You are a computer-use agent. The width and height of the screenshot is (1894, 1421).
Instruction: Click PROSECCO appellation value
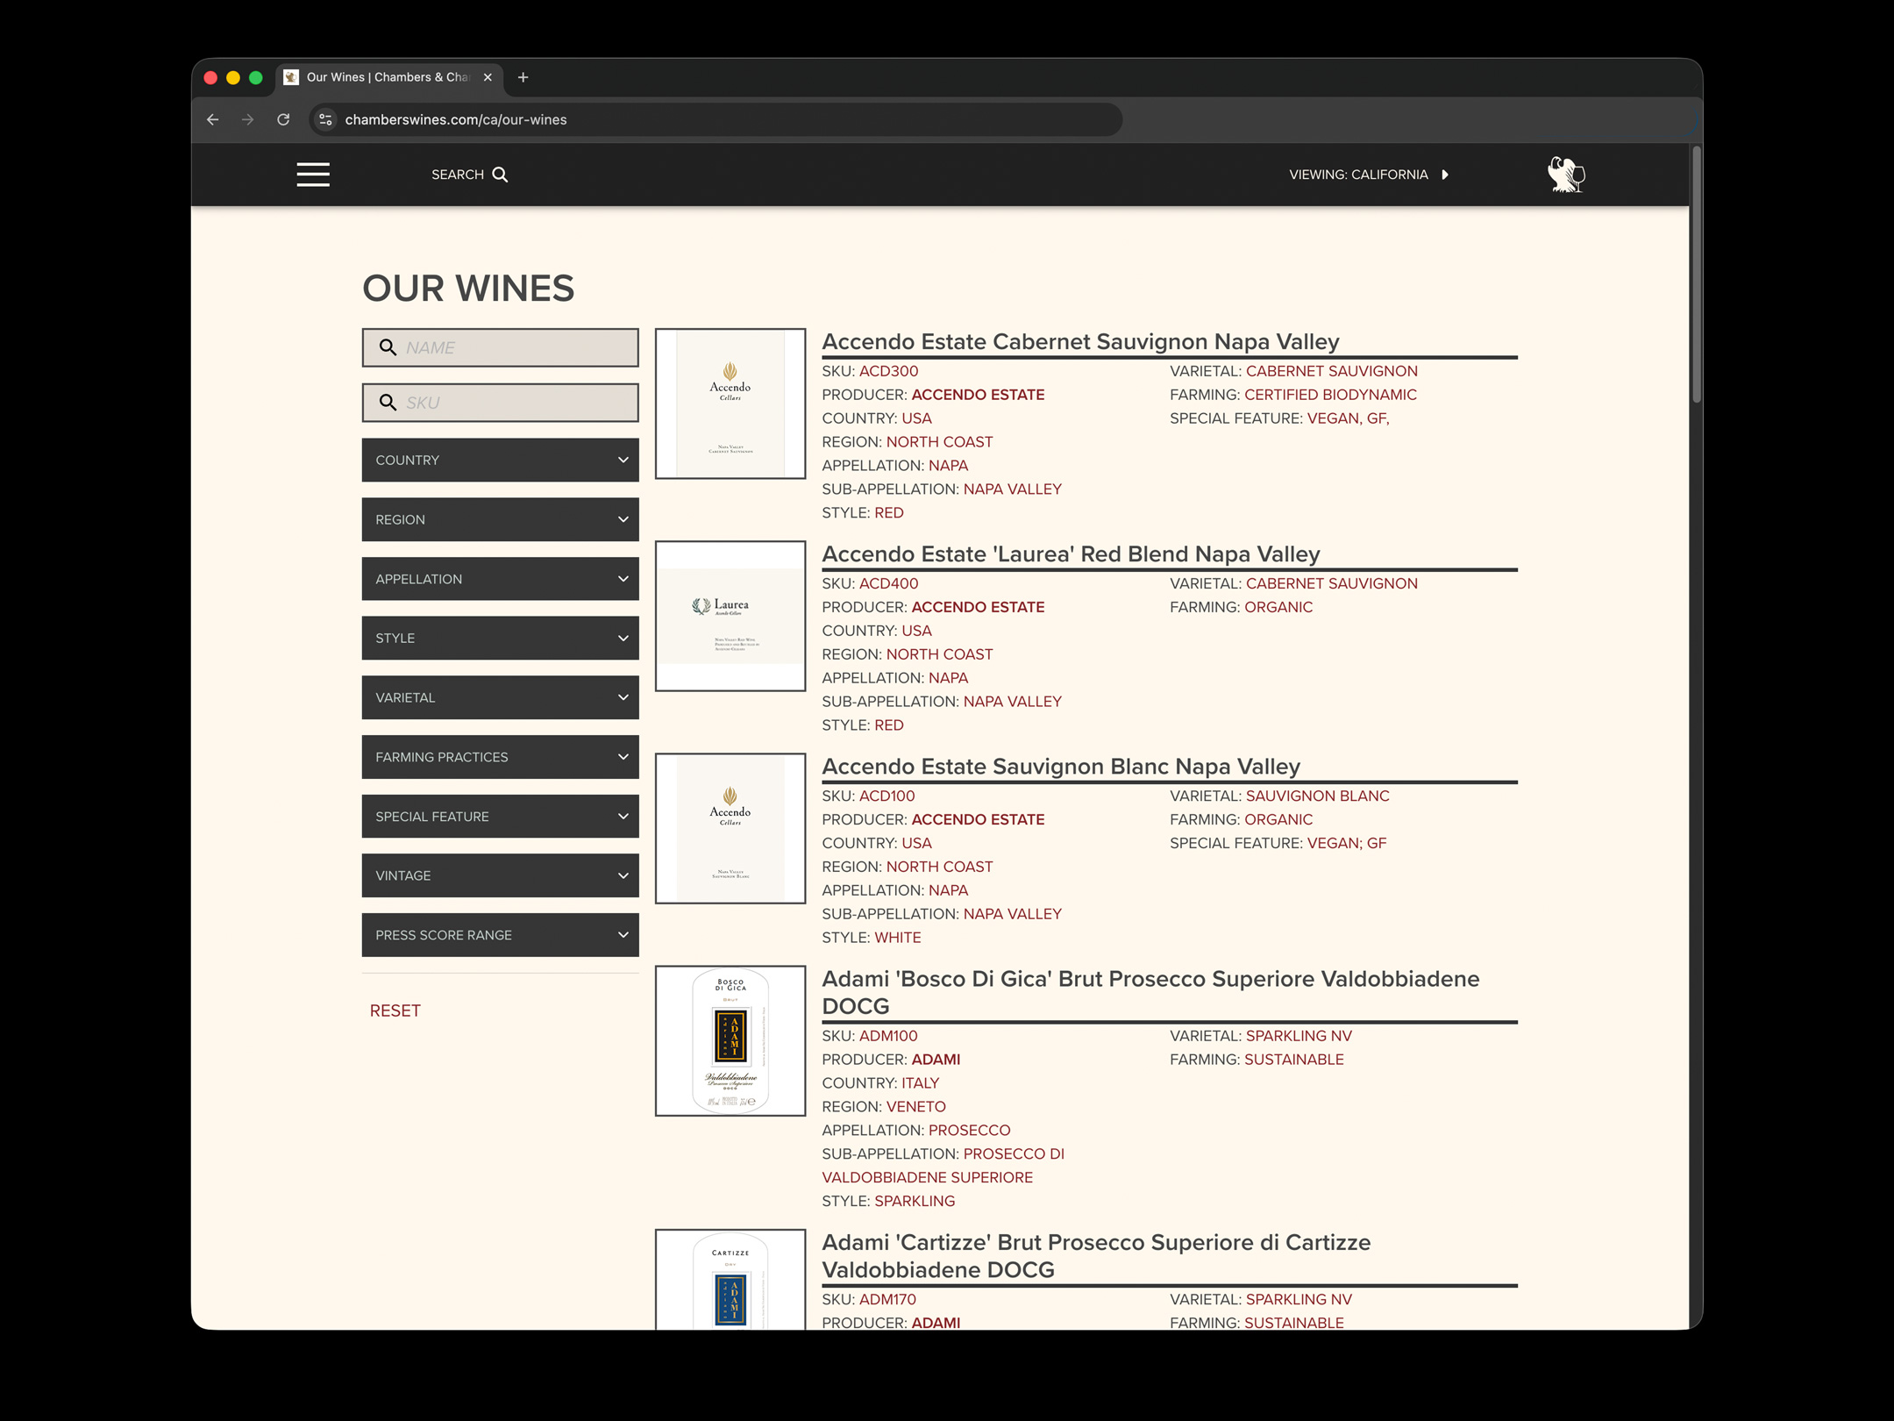click(x=969, y=1131)
